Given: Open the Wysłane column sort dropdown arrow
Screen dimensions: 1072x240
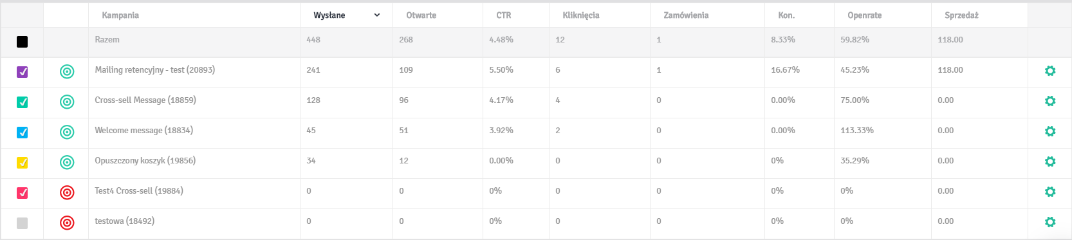Looking at the screenshot, I should pyautogui.click(x=377, y=15).
